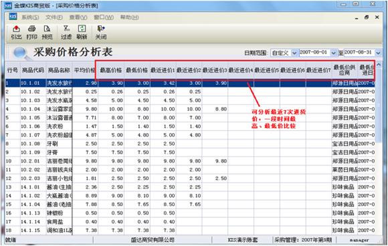Open the 帮助(H) menu

[129, 17]
